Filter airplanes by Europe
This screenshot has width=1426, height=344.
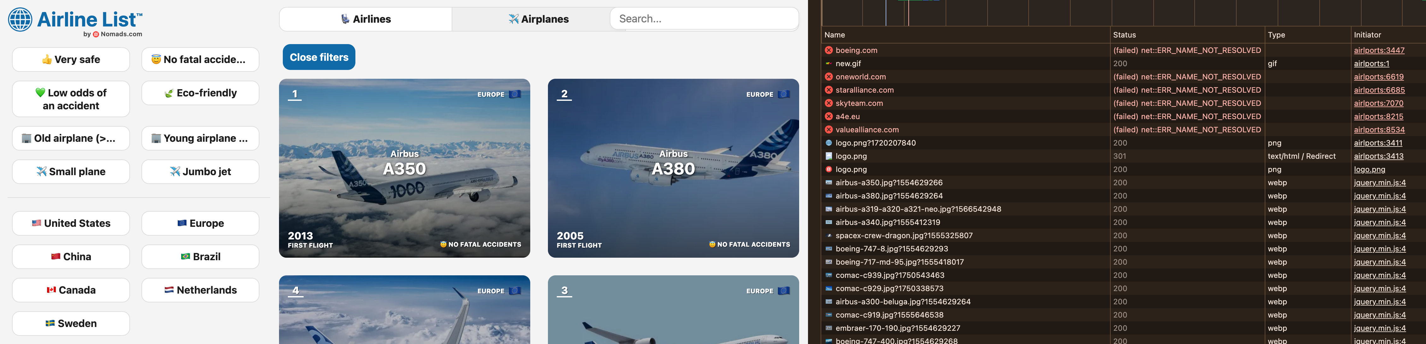[x=200, y=223]
